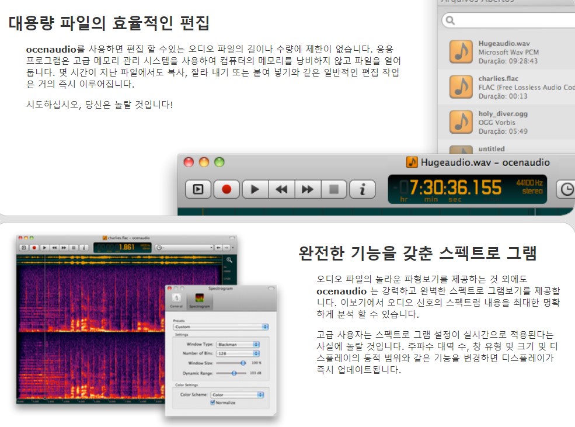Fast forward audio in the charlies.flac window
575x427 pixels.
point(64,248)
